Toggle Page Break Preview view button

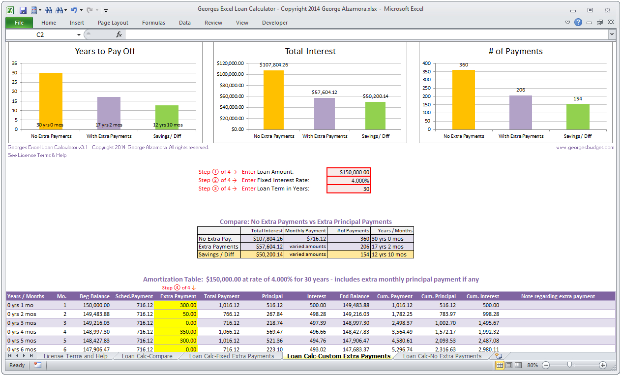(x=518, y=365)
